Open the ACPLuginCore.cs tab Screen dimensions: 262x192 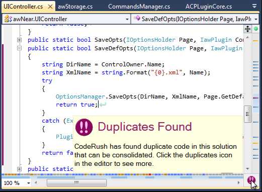coord(209,7)
